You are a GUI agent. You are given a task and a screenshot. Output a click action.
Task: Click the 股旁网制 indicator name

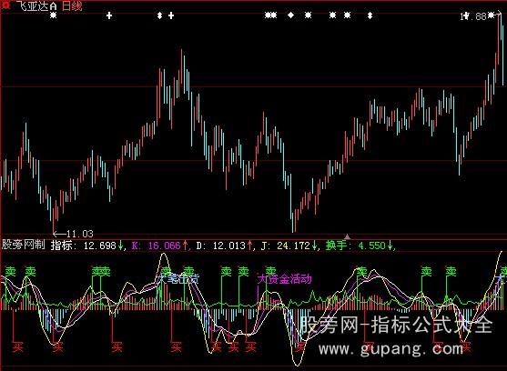point(24,245)
